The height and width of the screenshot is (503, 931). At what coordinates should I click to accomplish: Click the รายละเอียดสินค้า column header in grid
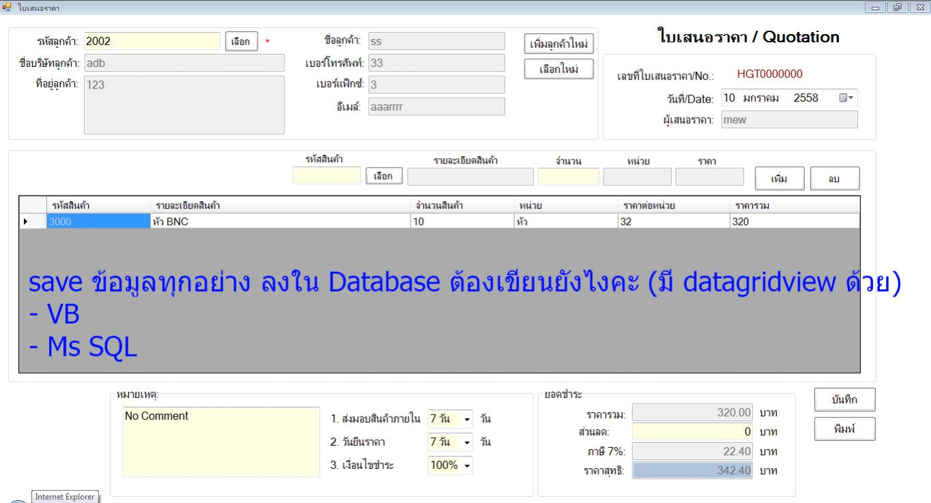coord(279,205)
